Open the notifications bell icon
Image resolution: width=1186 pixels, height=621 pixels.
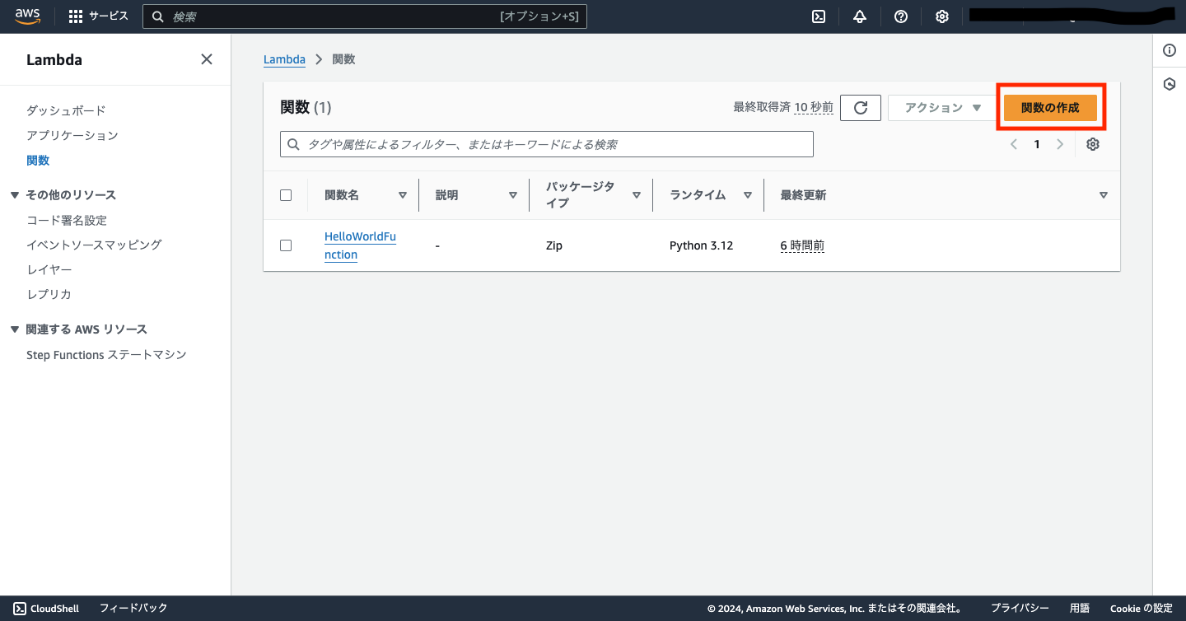tap(860, 16)
